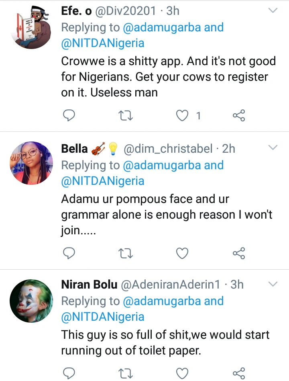Retweet Efe. o's Crowwe tweet

point(126,116)
